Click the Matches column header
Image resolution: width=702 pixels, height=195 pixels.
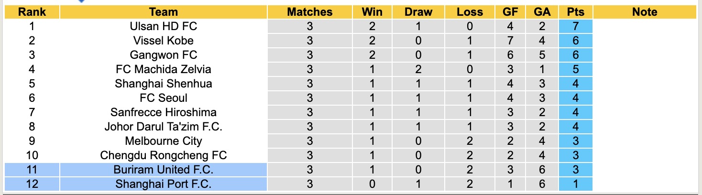click(309, 12)
